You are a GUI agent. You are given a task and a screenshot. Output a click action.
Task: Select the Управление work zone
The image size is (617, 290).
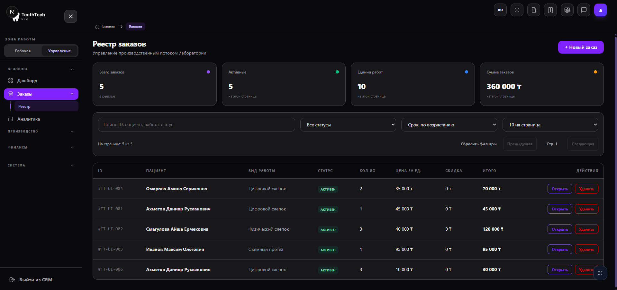point(59,51)
